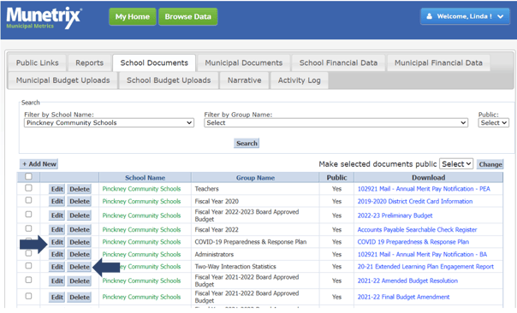Image resolution: width=517 pixels, height=313 pixels.
Task: Expand the Make selected documents public dropdown
Action: pyautogui.click(x=456, y=163)
